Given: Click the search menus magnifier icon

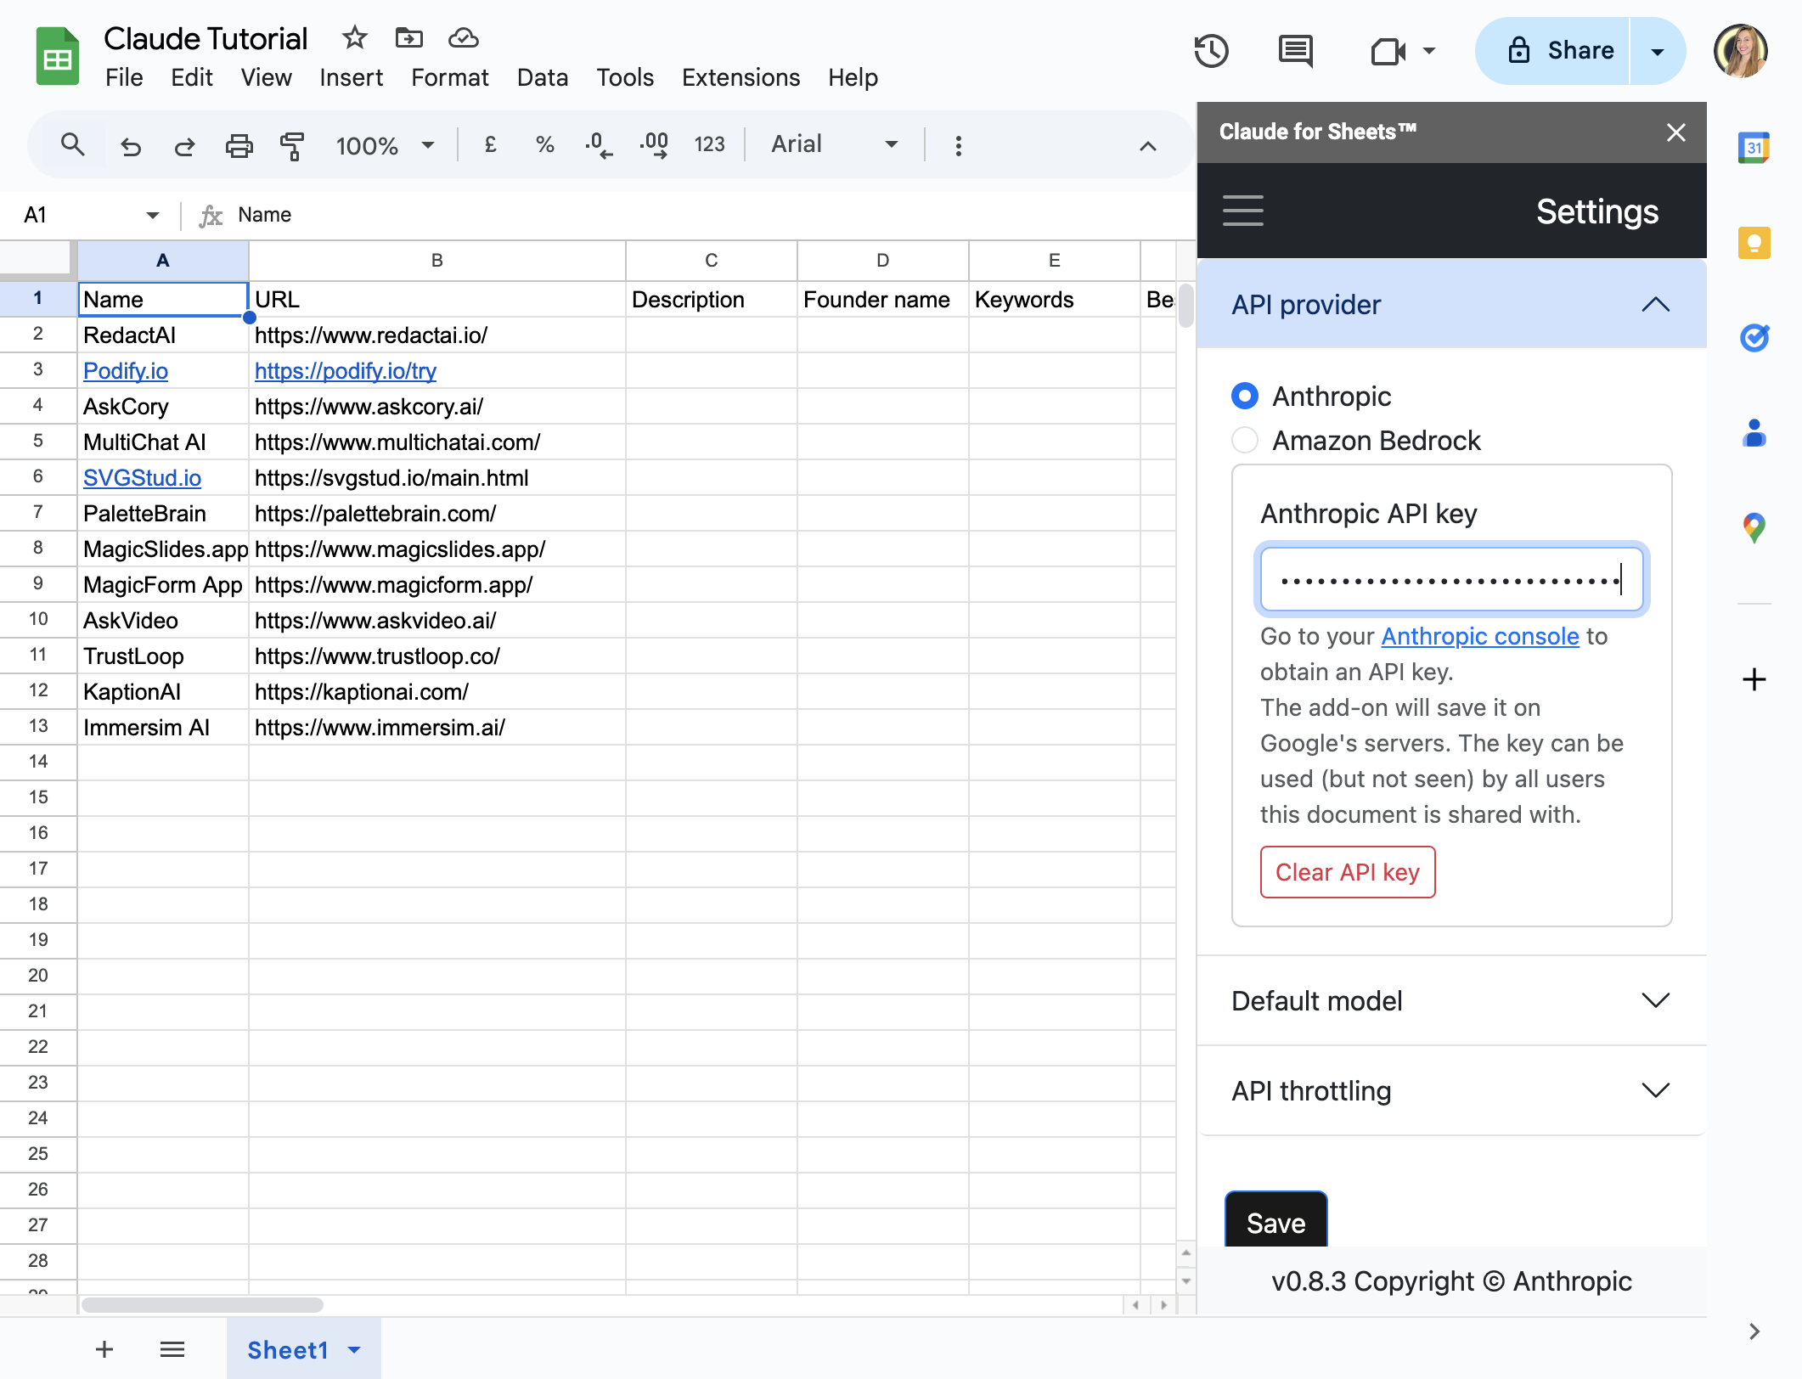Looking at the screenshot, I should tap(73, 145).
